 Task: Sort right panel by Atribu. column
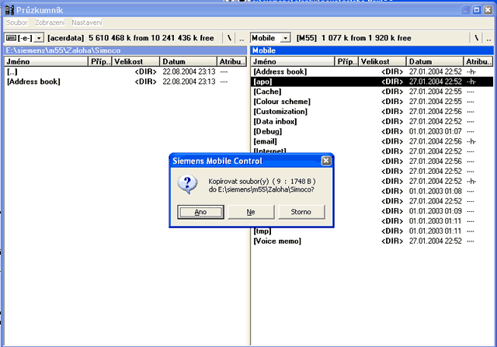[478, 61]
